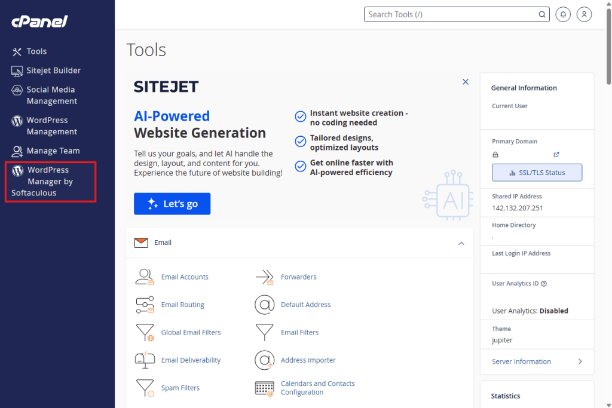This screenshot has width=612, height=408.
Task: Click the user profile icon
Action: [x=584, y=14]
